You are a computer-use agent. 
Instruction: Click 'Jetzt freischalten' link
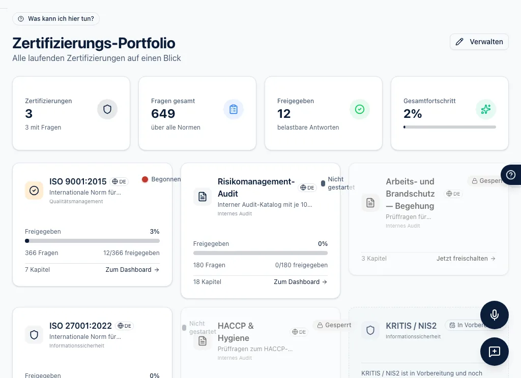pos(466,259)
